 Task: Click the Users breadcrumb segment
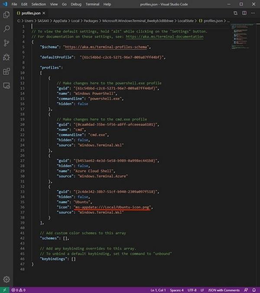[29, 21]
